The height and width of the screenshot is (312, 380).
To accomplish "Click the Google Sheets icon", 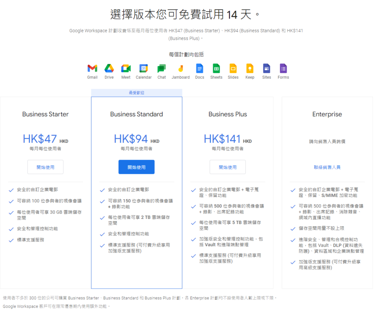I will (x=216, y=68).
